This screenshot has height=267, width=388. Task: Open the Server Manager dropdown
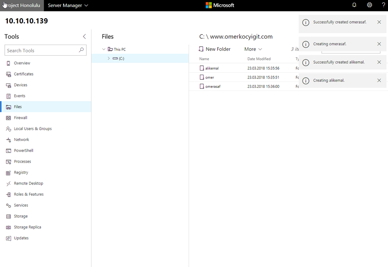[68, 6]
